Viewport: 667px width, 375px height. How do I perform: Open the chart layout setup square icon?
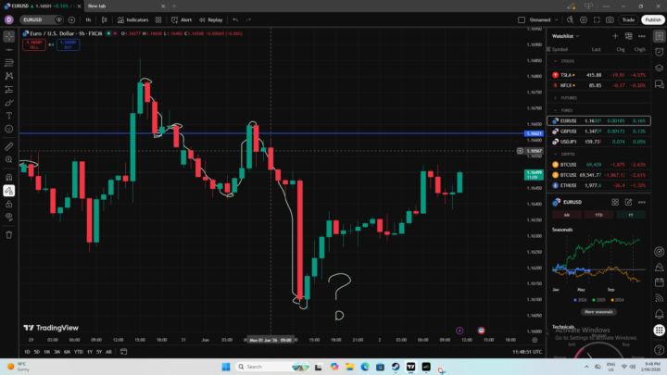(522, 20)
